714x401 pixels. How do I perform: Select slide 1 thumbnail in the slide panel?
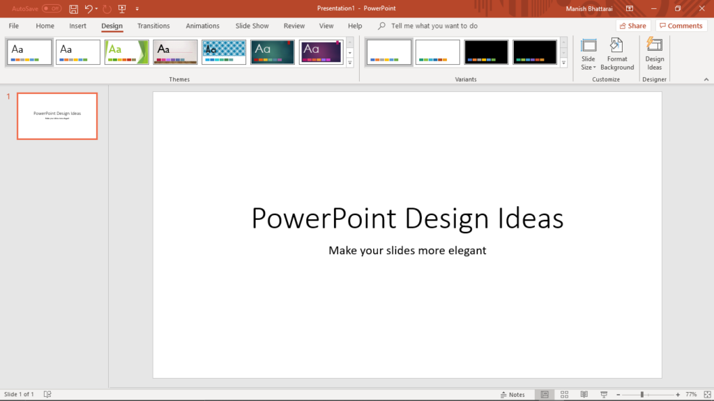tap(57, 116)
